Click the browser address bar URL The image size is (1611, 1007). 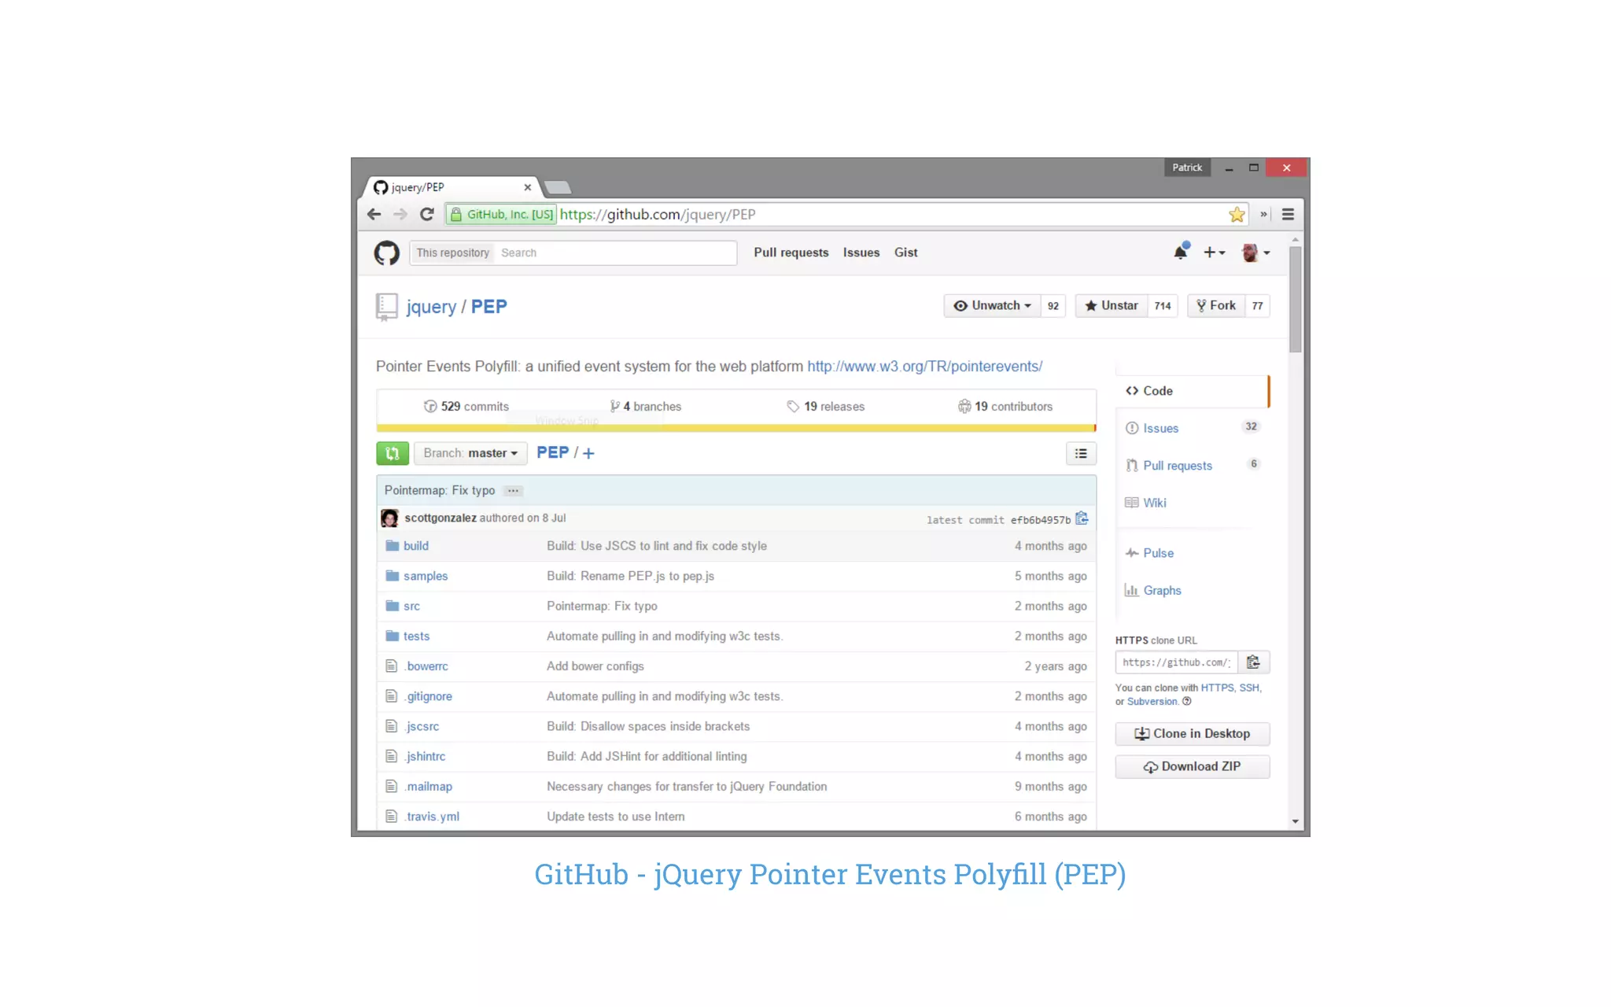[x=658, y=214]
